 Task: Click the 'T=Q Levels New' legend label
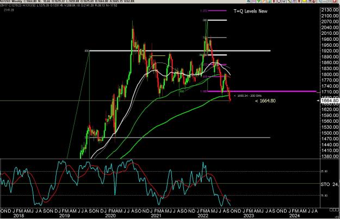click(x=250, y=11)
